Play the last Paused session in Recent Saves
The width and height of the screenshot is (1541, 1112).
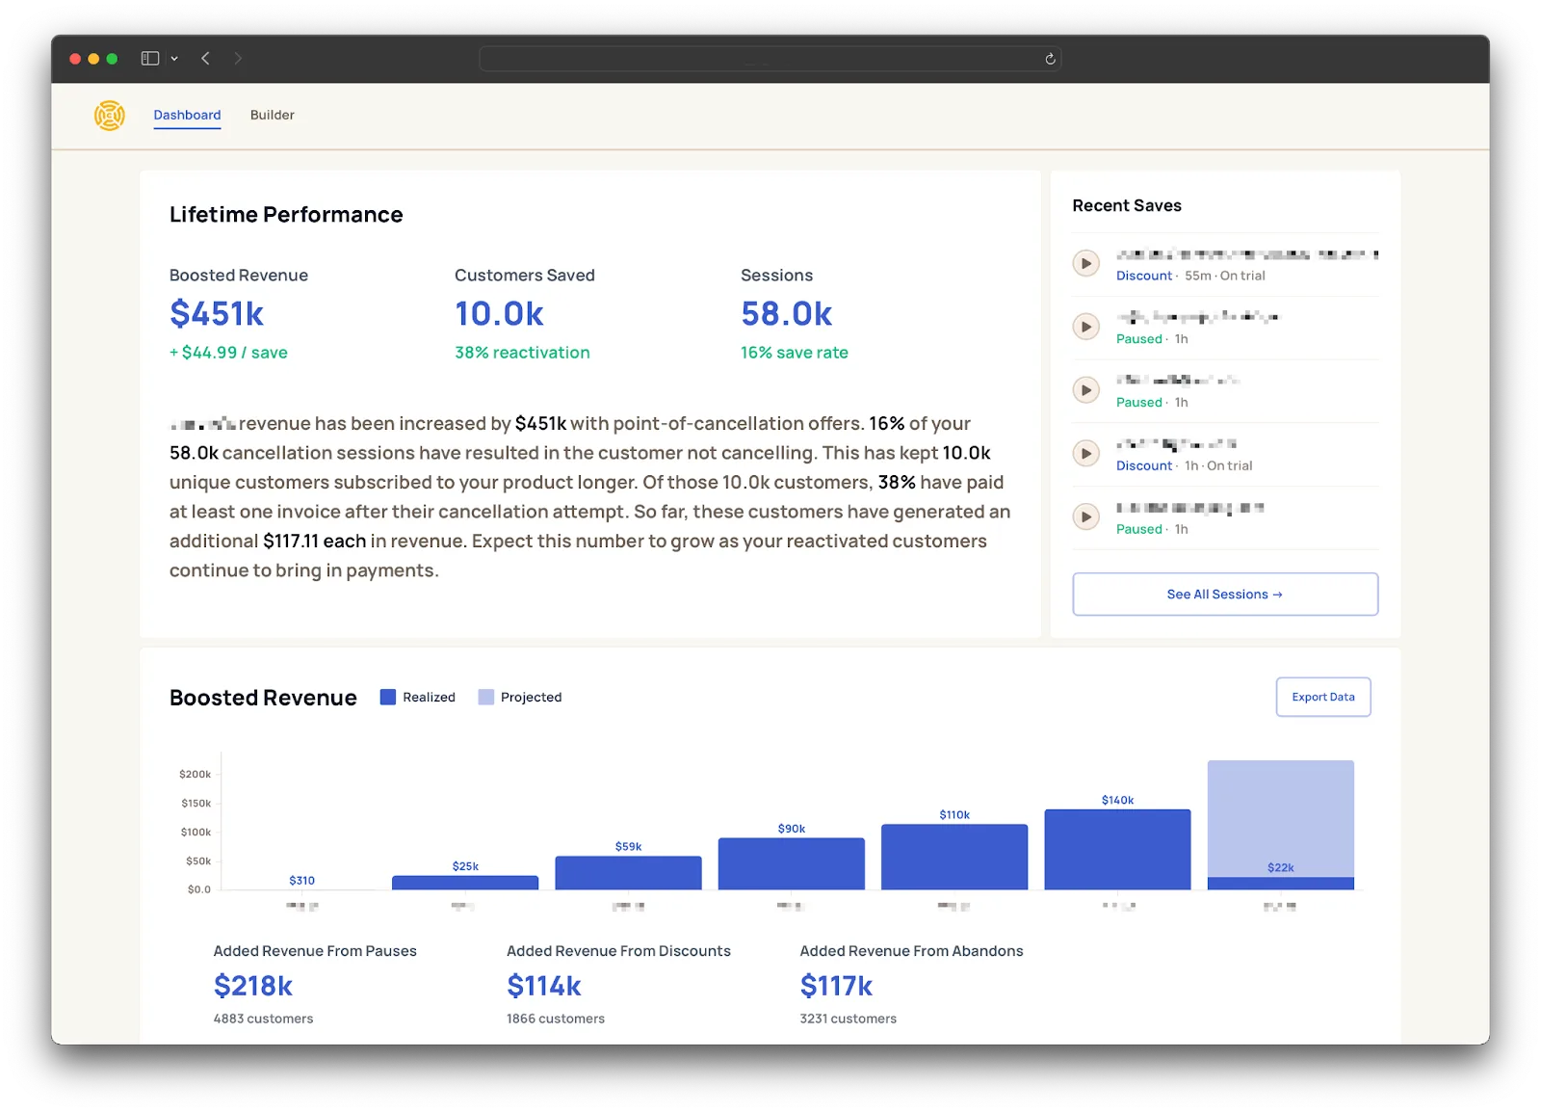[x=1086, y=517]
